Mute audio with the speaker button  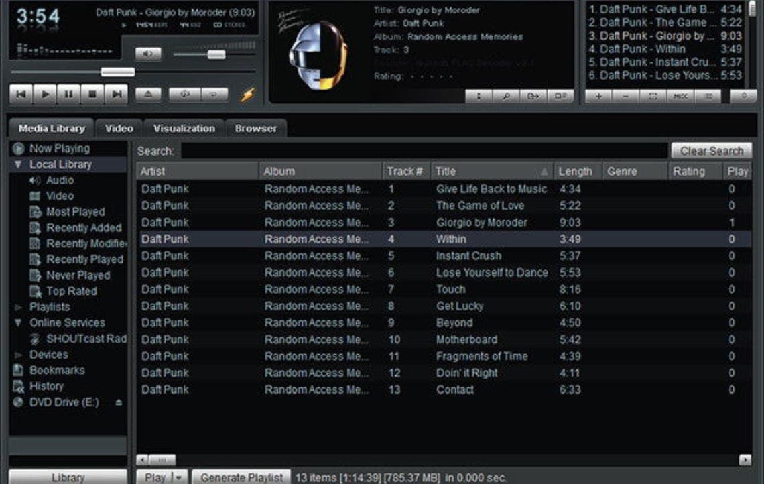[148, 54]
